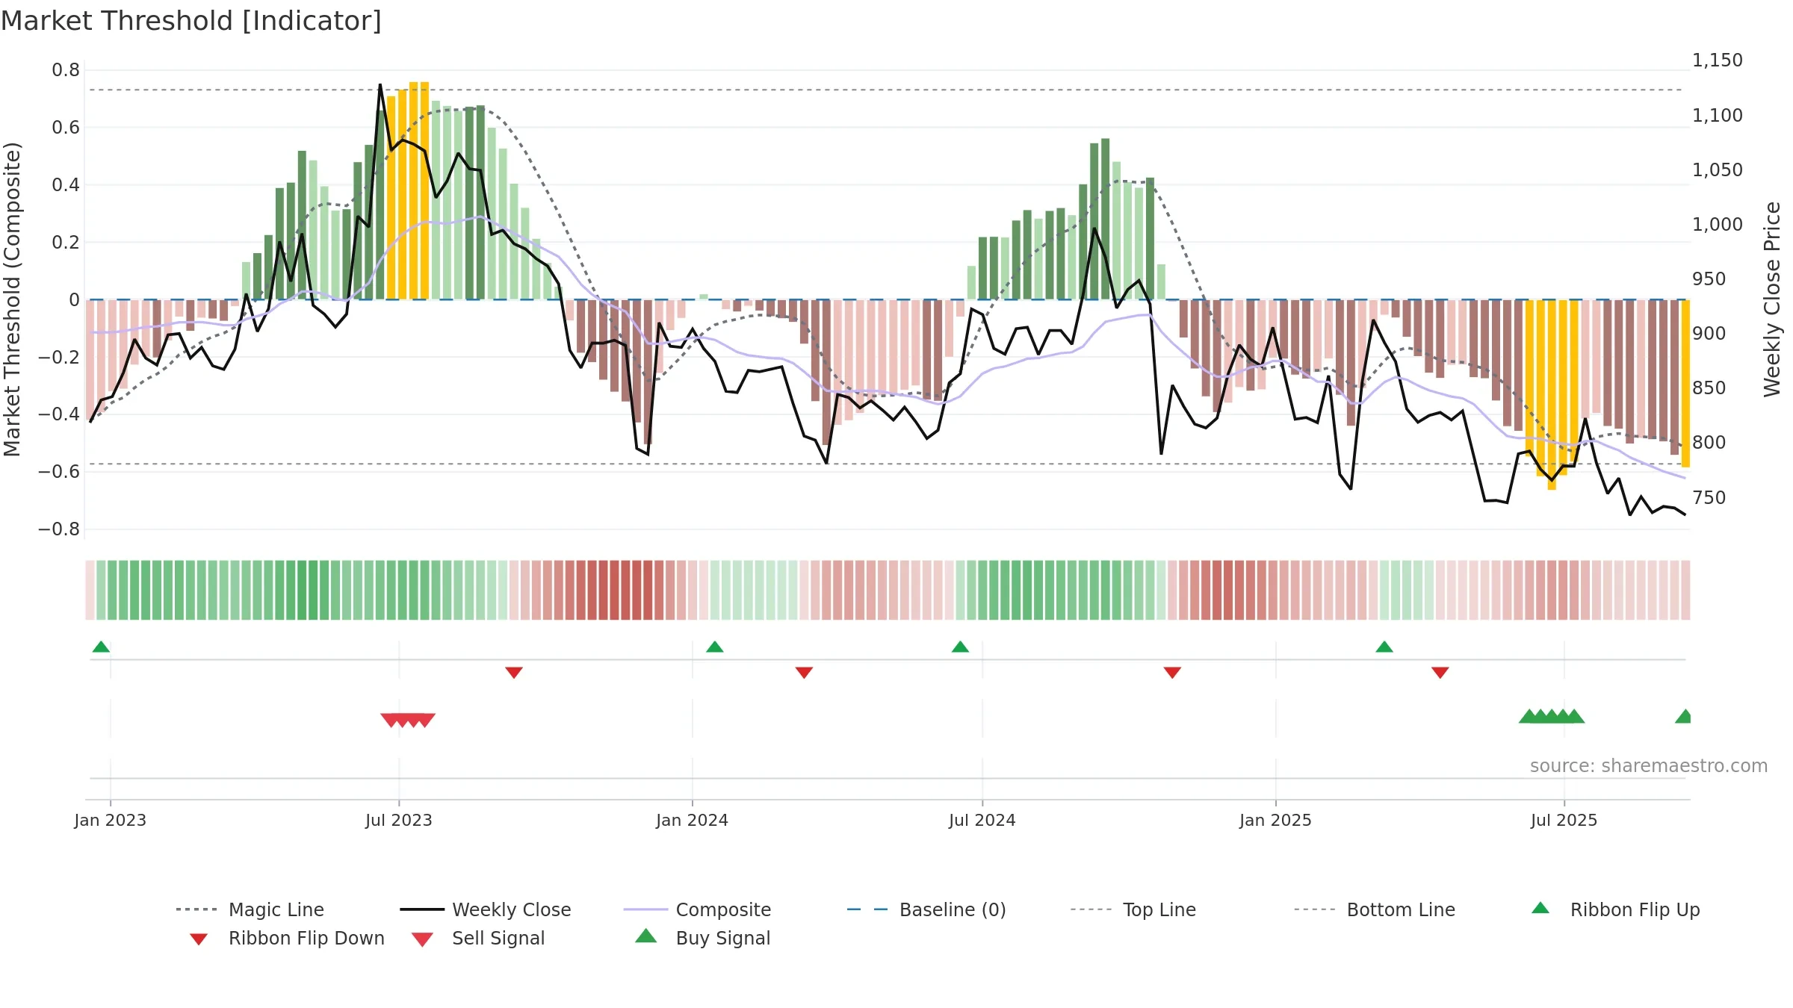Click the Ribbon Flip Up triangle at Jan 2023
The image size is (1793, 1008).
click(x=101, y=647)
